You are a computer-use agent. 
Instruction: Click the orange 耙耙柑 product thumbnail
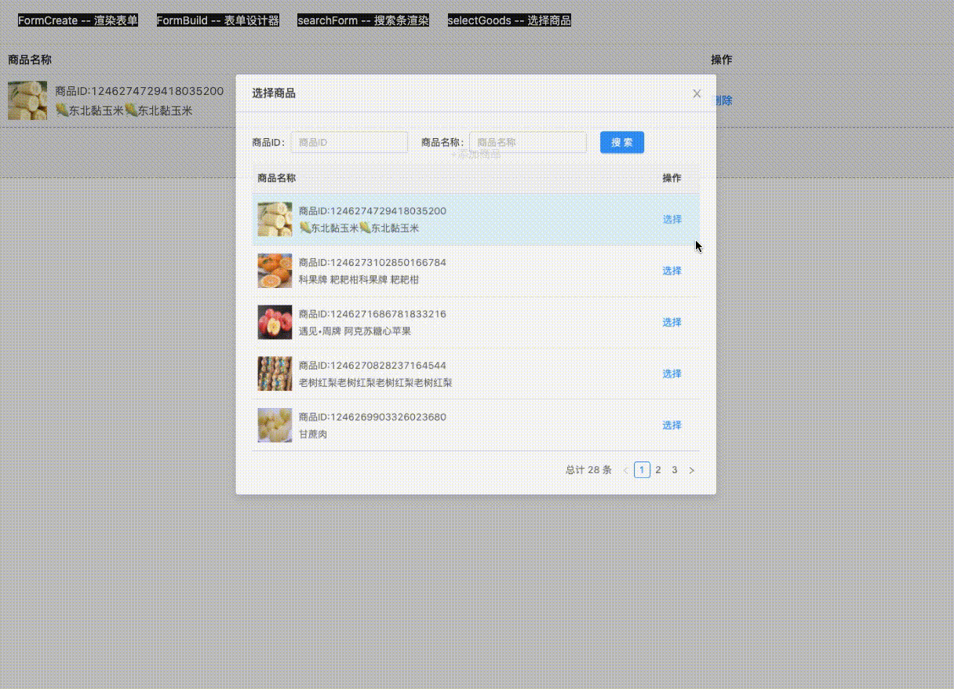(275, 271)
